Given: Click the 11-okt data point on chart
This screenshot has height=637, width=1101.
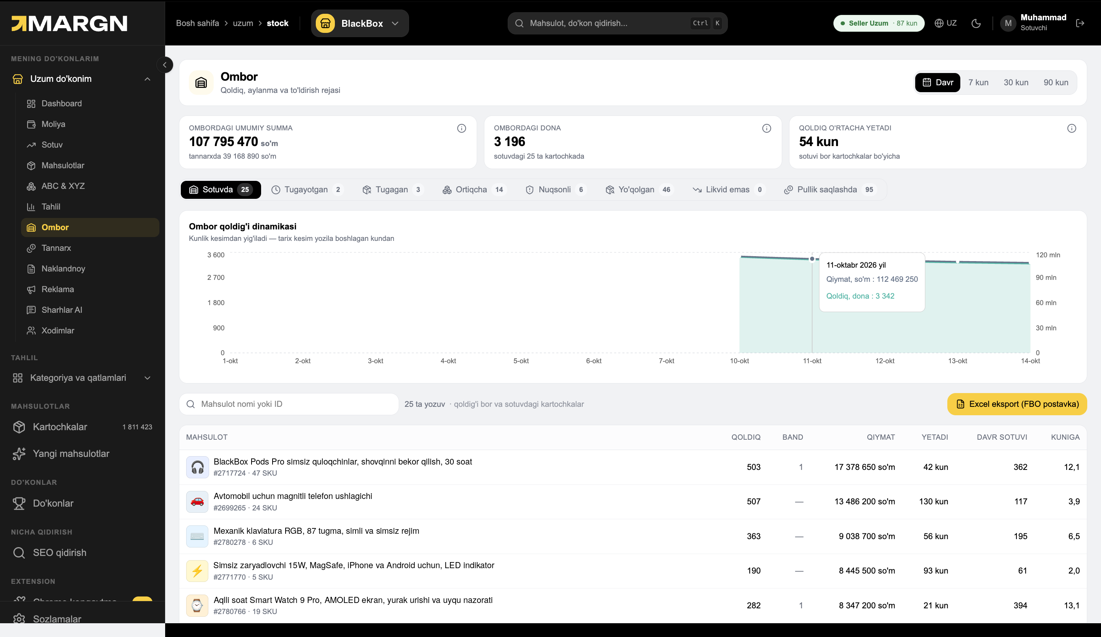Looking at the screenshot, I should click(812, 259).
